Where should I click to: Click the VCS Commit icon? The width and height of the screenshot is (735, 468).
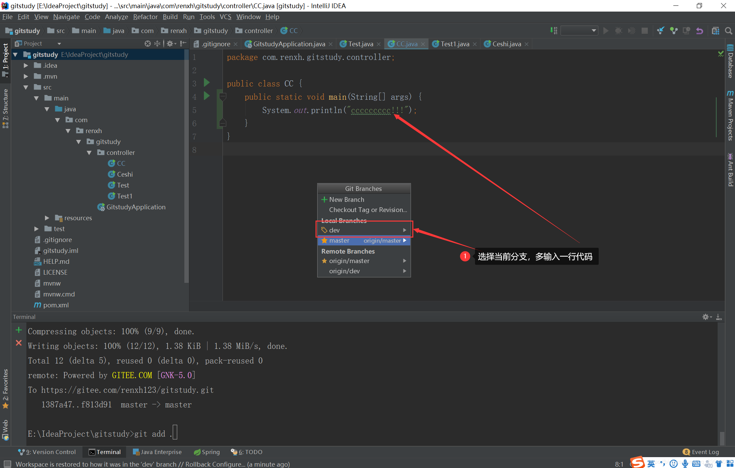pyautogui.click(x=674, y=31)
